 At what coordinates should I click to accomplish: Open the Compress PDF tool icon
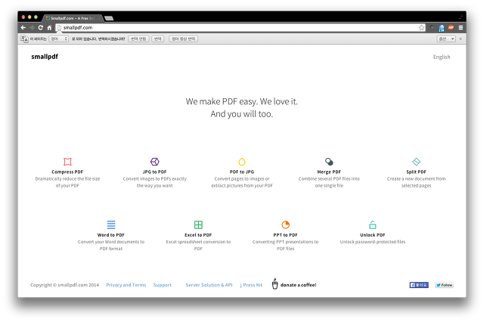67,162
